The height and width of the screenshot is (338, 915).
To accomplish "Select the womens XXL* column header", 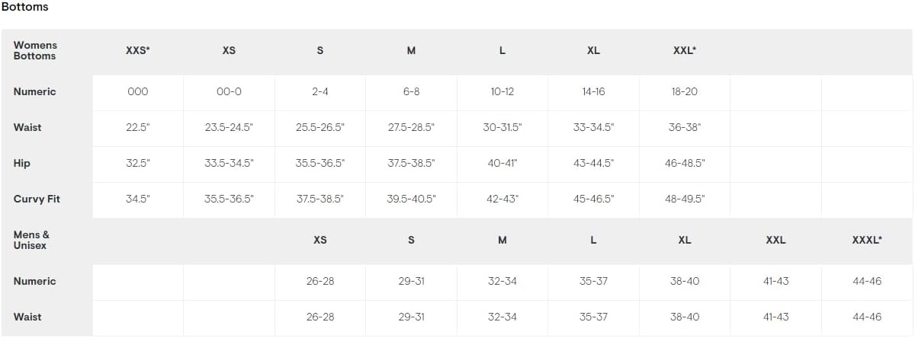I will pos(685,50).
